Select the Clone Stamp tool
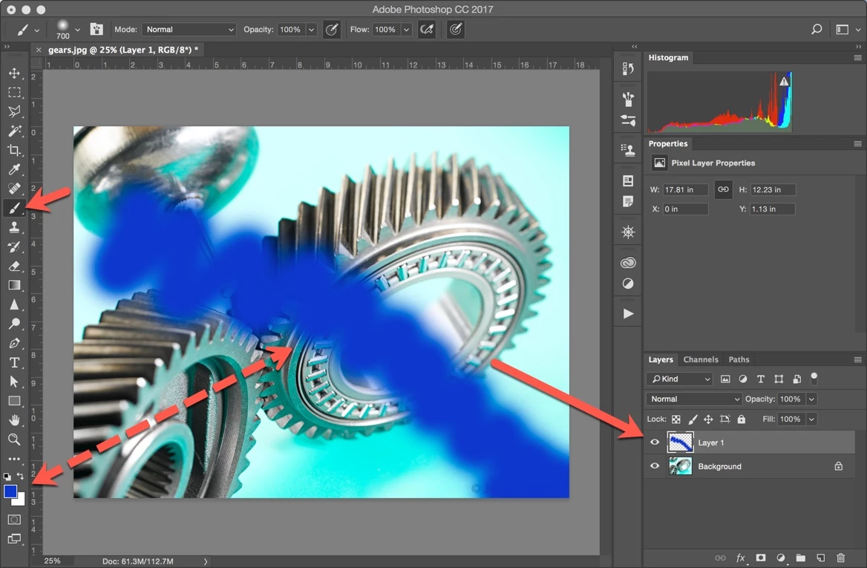The image size is (867, 568). point(14,227)
